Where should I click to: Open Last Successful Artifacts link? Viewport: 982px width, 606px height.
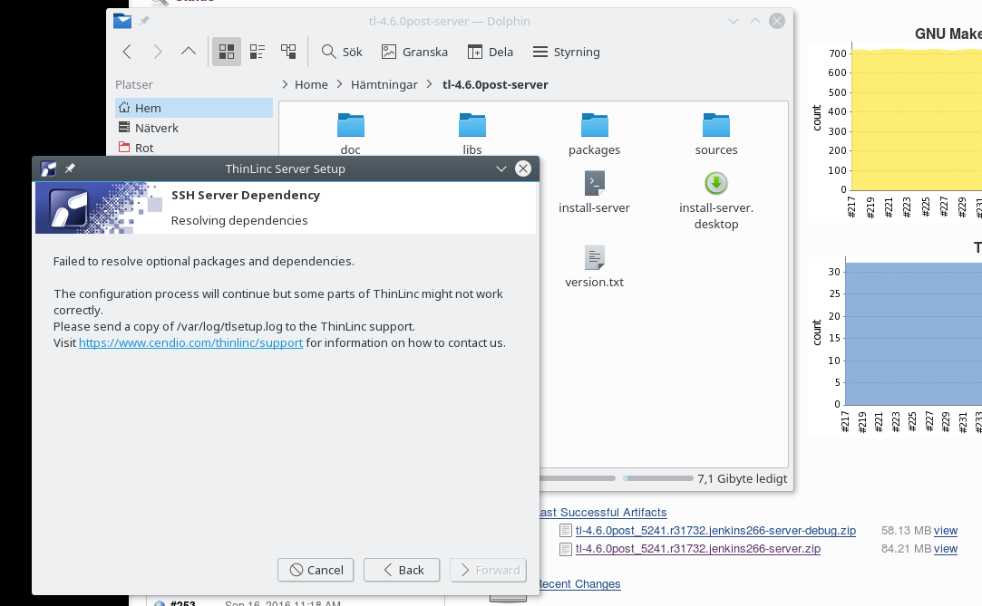coord(603,512)
